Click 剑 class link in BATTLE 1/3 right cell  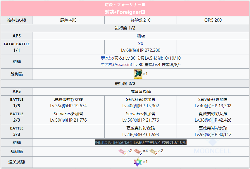tap(208, 106)
